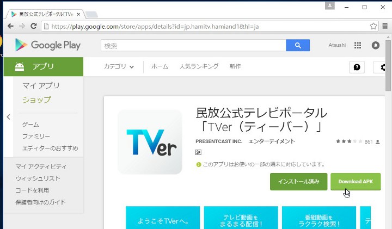Open マイ アクティビティ link
392x229 pixels.
click(41, 166)
